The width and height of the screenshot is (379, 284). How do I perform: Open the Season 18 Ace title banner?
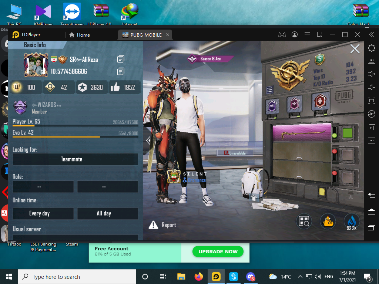pyautogui.click(x=210, y=59)
